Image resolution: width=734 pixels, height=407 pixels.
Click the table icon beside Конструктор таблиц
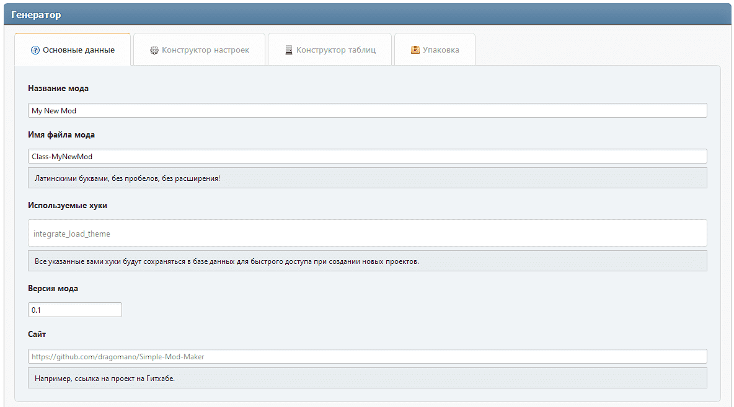289,50
